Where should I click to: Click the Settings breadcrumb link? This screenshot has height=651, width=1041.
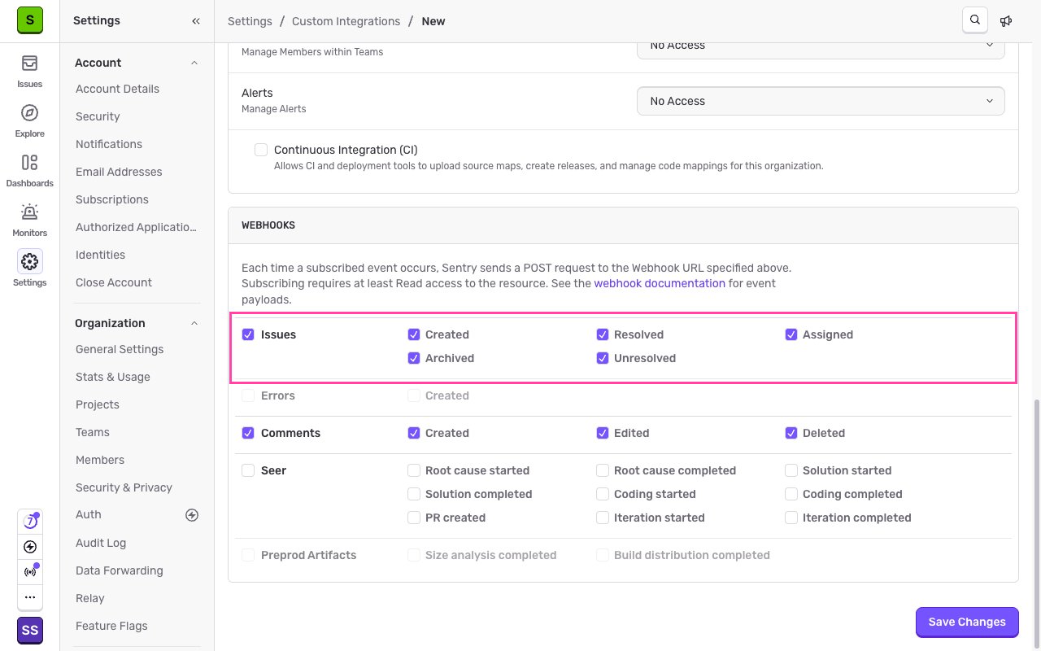pos(250,21)
